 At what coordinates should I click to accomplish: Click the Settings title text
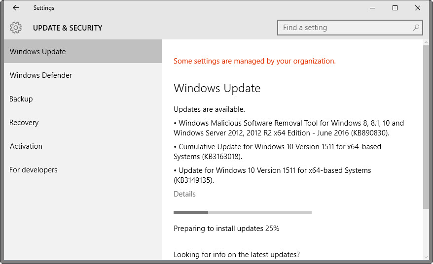[44, 8]
